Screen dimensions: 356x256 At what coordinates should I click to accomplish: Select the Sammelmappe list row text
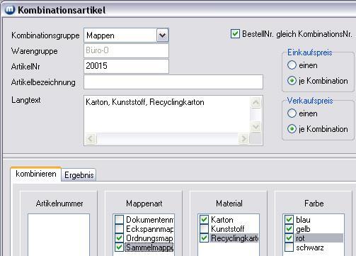149,247
